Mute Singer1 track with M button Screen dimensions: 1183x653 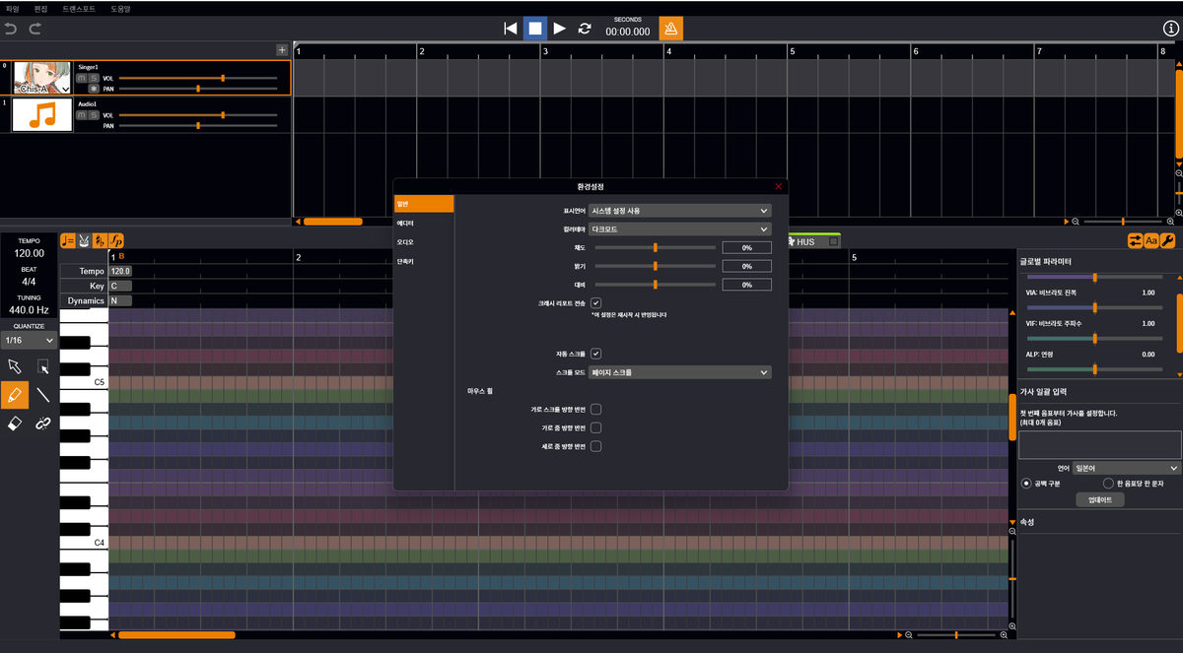[x=81, y=78]
